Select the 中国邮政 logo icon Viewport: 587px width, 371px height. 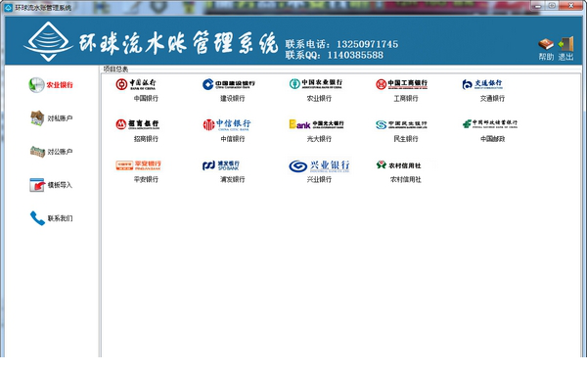[490, 123]
